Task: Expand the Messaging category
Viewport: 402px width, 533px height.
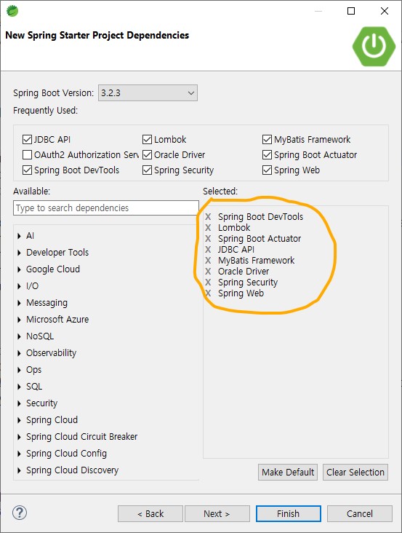Action: [x=19, y=303]
